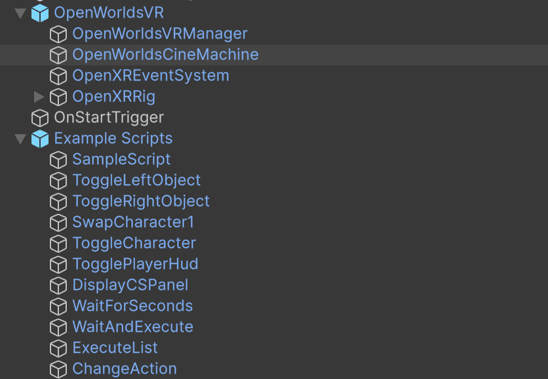This screenshot has height=379, width=548.
Task: Click the cube icon beside OpenXRRig
Action: point(59,97)
